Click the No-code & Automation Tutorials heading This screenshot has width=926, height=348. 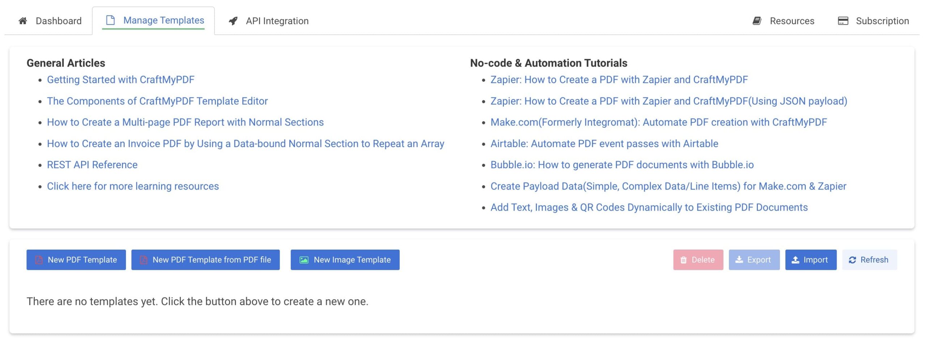click(548, 63)
